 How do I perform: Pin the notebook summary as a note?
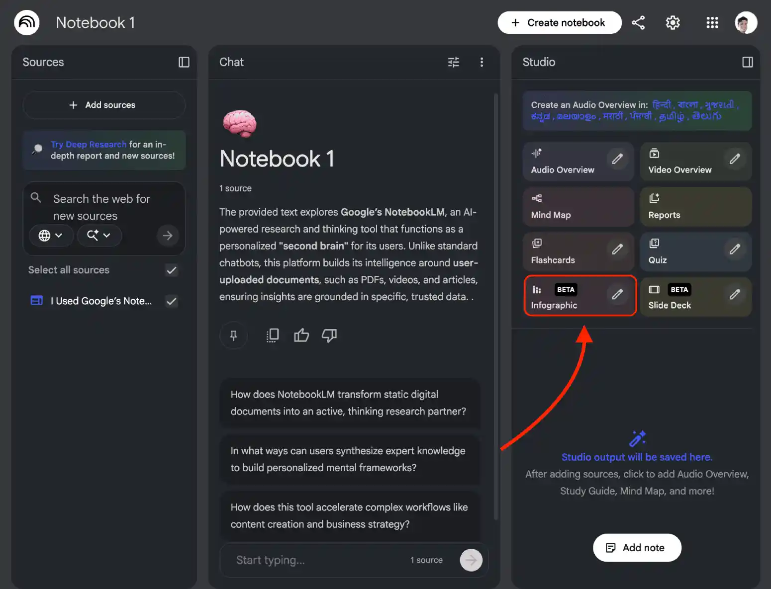pos(233,336)
